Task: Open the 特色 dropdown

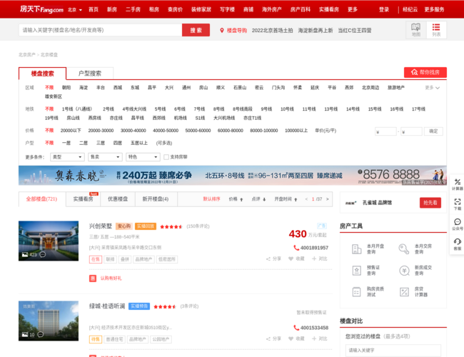Action: (x=143, y=157)
